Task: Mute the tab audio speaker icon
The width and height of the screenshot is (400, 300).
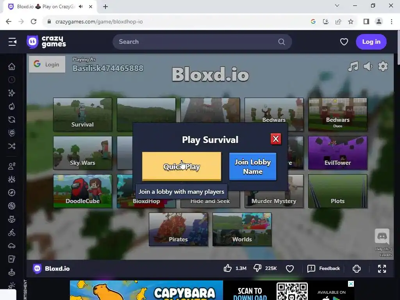Action: (81, 7)
